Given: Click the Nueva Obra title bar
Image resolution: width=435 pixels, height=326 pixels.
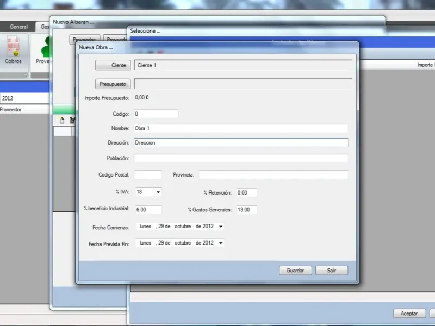Looking at the screenshot, I should (217, 47).
